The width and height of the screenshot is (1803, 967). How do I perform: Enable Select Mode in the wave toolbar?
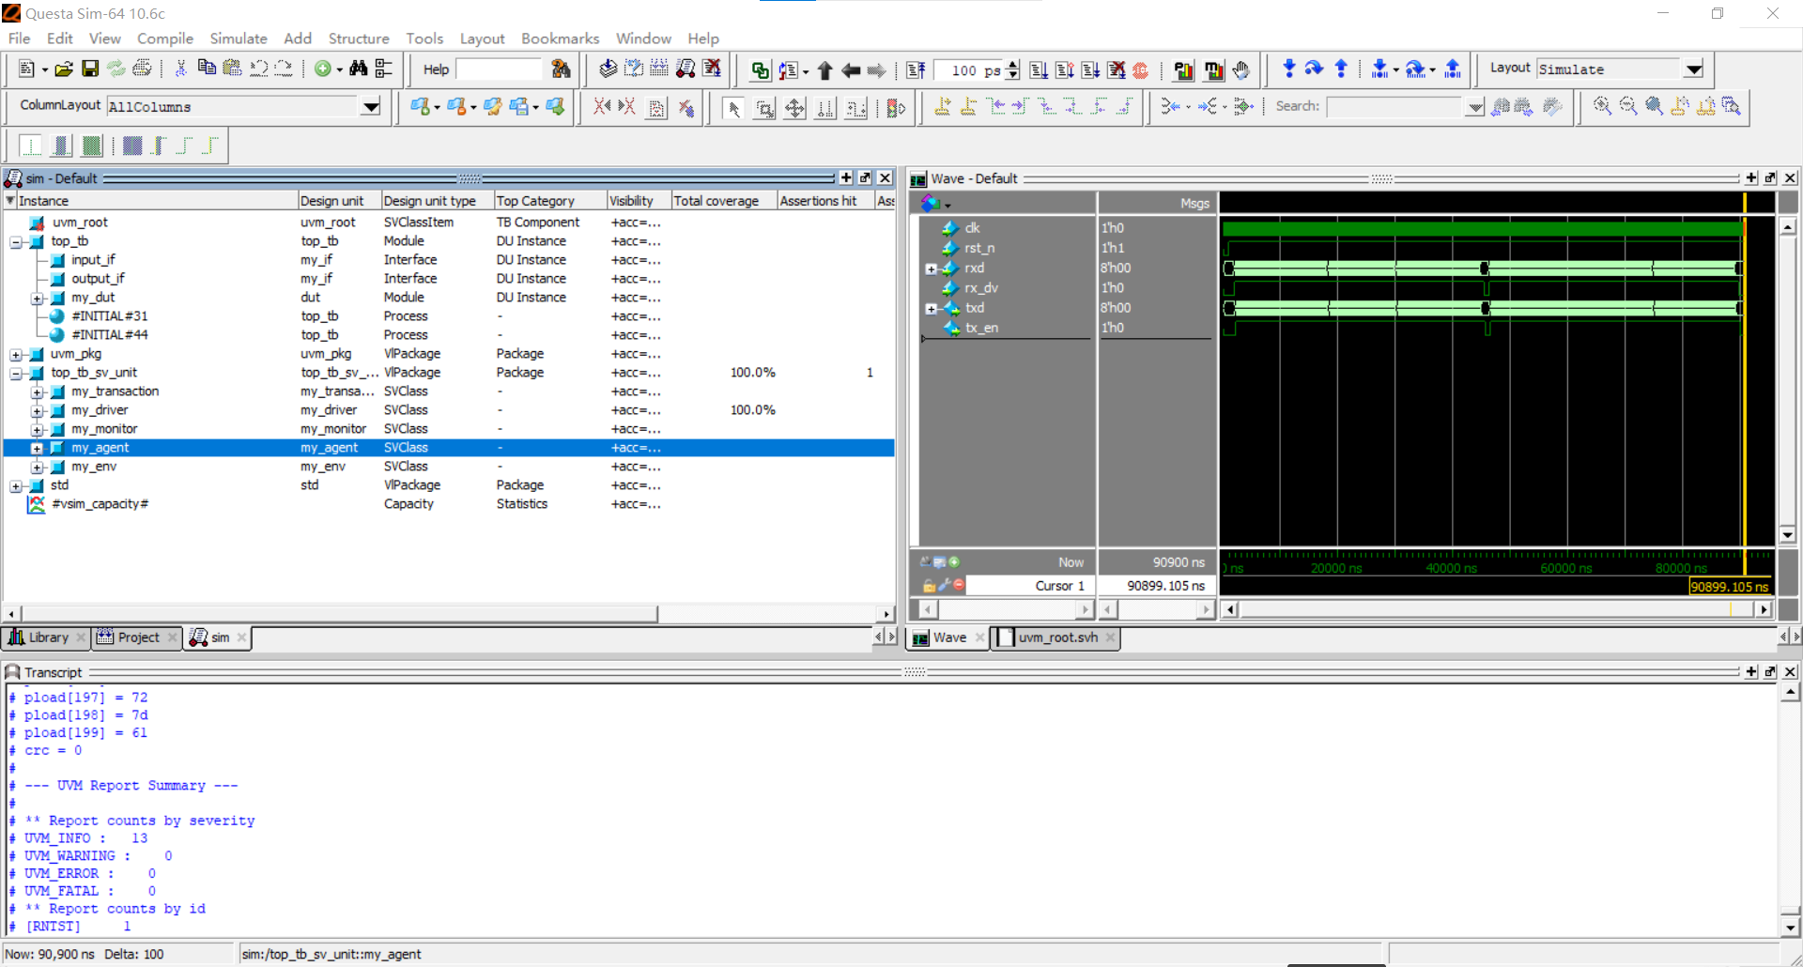point(733,108)
